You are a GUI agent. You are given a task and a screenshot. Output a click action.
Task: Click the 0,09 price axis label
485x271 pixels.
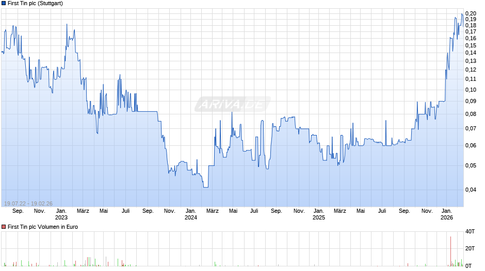pos(471,101)
